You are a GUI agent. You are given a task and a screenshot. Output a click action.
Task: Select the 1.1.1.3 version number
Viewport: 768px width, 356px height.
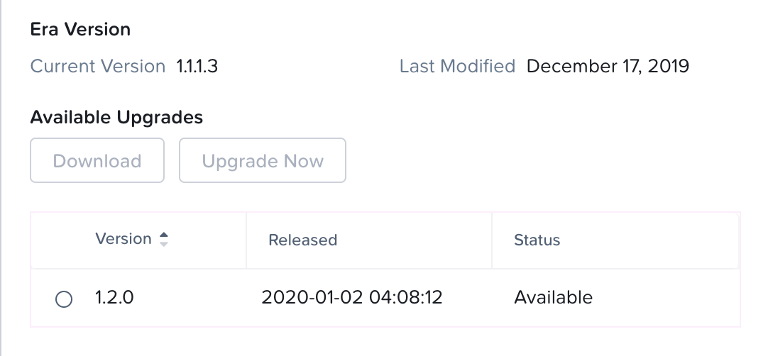pyautogui.click(x=197, y=66)
